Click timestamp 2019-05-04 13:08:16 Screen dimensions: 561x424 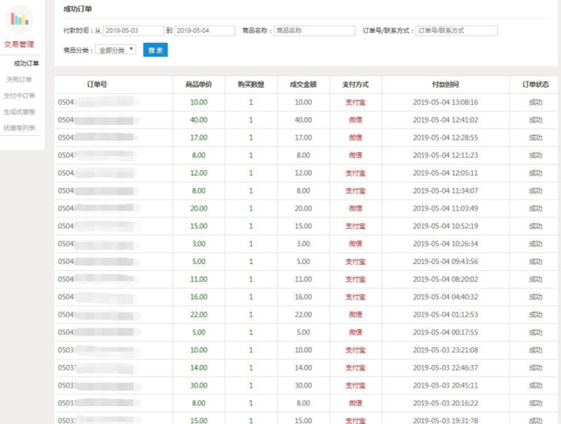click(x=445, y=103)
